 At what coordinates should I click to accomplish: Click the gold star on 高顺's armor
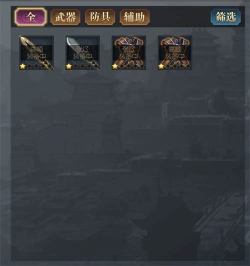click(x=161, y=66)
